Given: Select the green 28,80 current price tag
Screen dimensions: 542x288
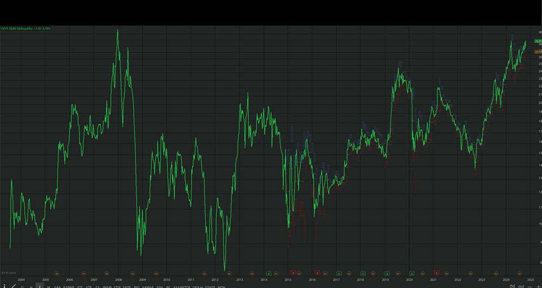Looking at the screenshot, I should point(538,41).
